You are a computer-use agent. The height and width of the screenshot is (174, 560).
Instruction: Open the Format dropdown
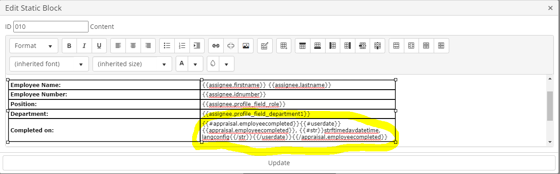click(x=34, y=46)
